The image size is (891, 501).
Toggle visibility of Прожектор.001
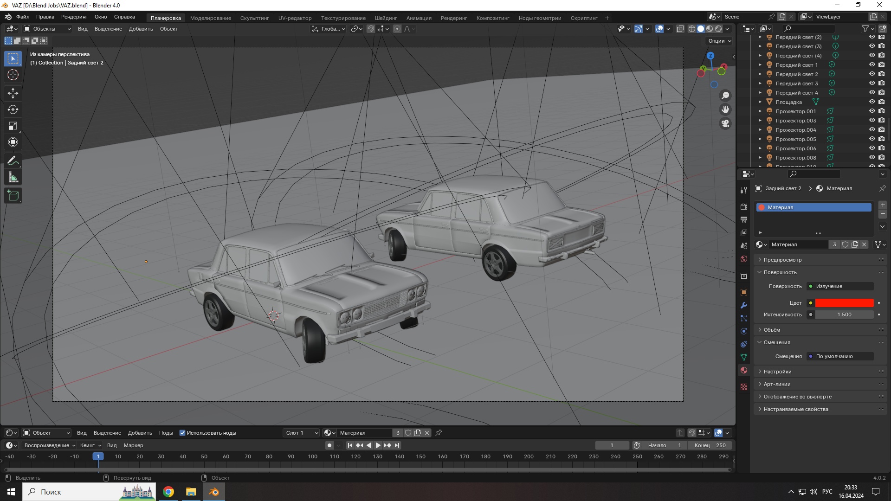[872, 111]
